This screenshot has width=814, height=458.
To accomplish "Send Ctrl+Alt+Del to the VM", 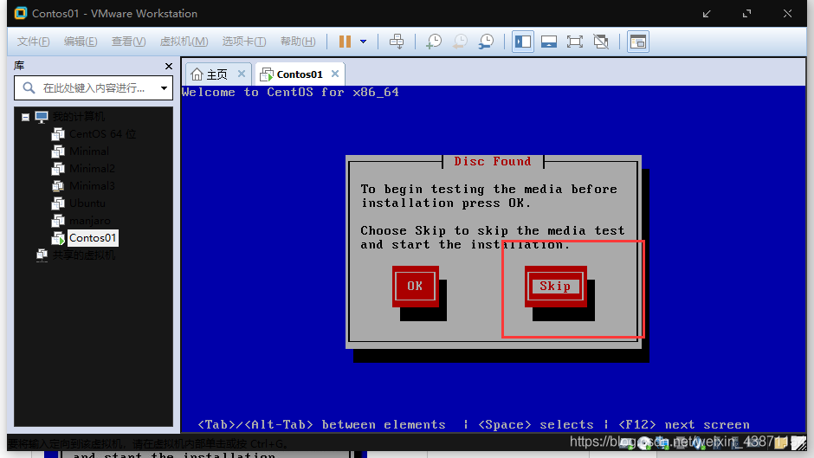I will pyautogui.click(x=397, y=42).
